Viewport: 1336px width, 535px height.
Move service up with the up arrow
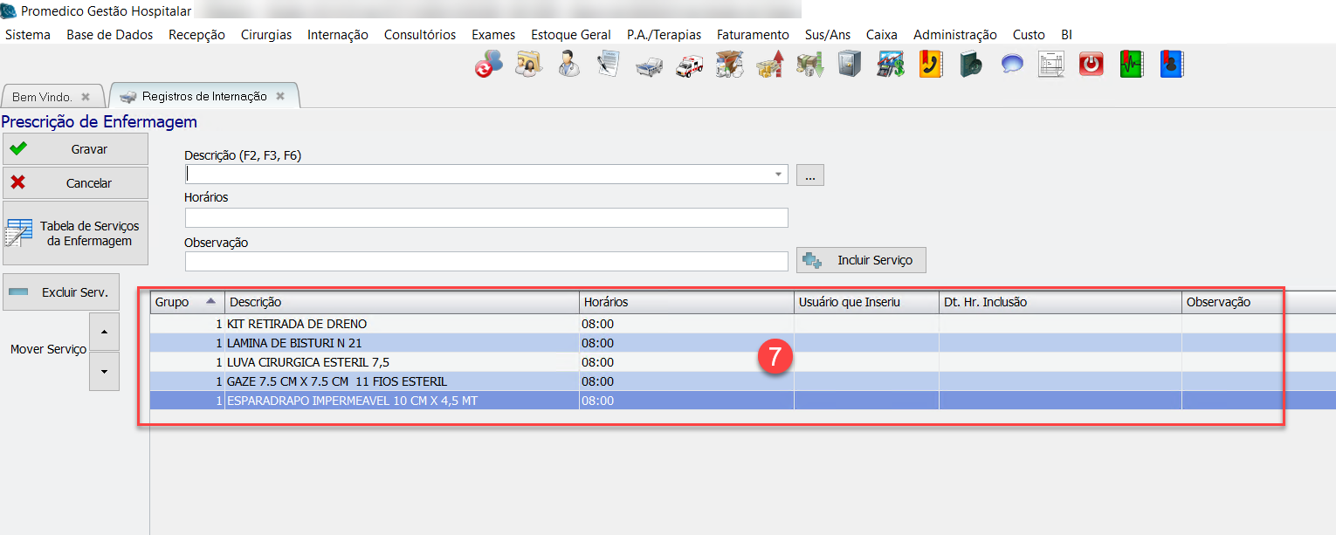coord(104,332)
